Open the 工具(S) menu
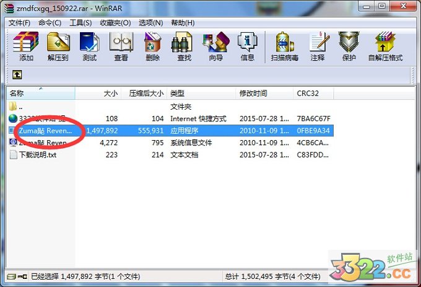Image resolution: width=421 pixels, height=287 pixels. pyautogui.click(x=80, y=23)
